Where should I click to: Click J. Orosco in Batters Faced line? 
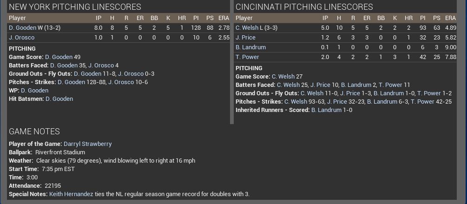click(x=107, y=66)
